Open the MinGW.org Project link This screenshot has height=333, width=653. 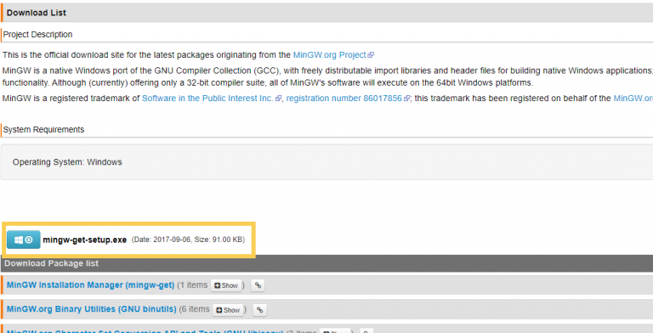click(x=329, y=55)
